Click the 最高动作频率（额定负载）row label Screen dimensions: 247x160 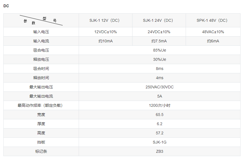(x=41, y=105)
